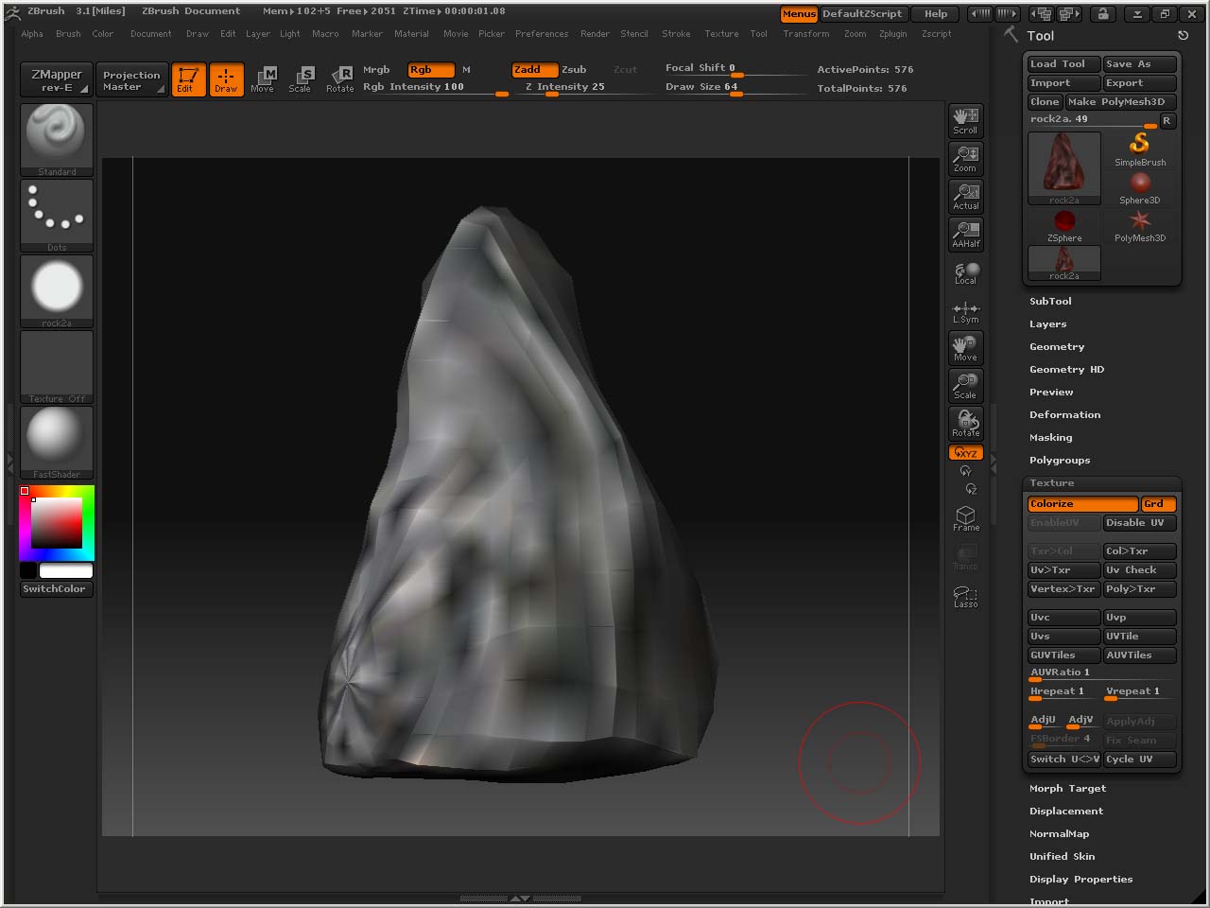Expand the Geometry subpalette
The width and height of the screenshot is (1210, 908).
tap(1057, 347)
